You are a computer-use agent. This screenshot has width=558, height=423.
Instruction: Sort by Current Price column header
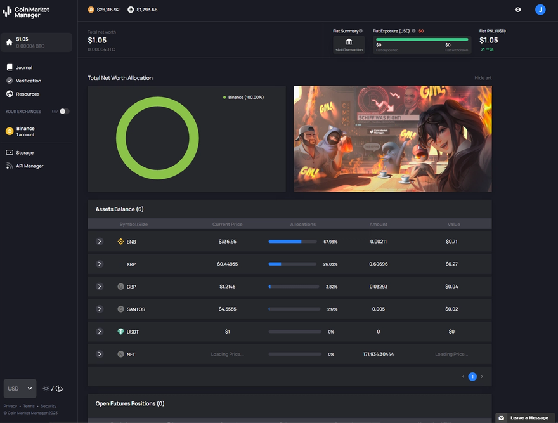point(228,225)
